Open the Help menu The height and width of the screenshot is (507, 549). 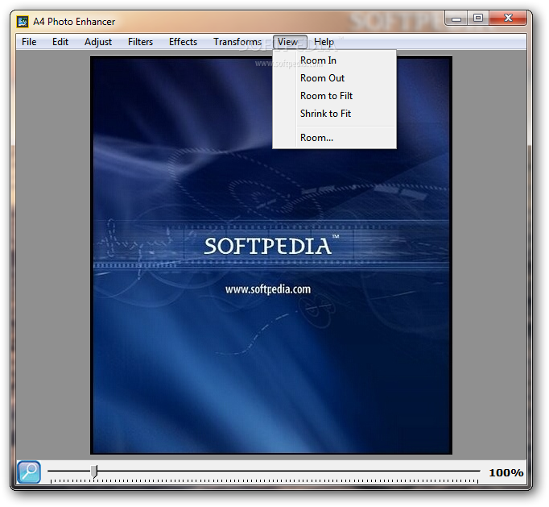tap(324, 42)
